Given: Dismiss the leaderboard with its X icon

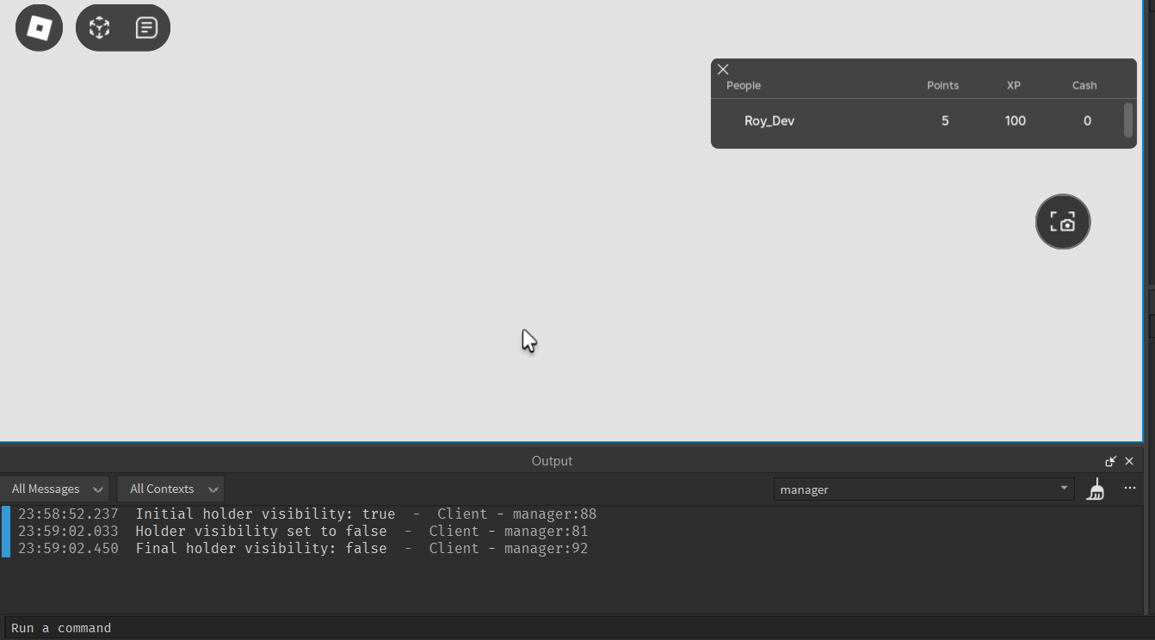Looking at the screenshot, I should (x=723, y=69).
